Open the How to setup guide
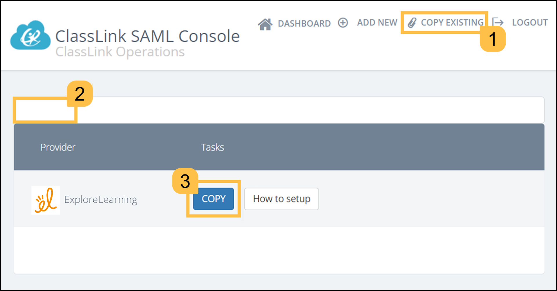Image resolution: width=557 pixels, height=291 pixels. pyautogui.click(x=281, y=199)
